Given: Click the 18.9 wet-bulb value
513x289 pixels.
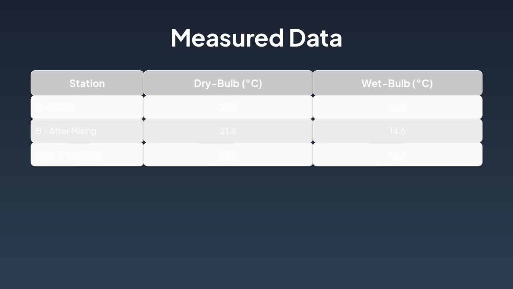Looking at the screenshot, I should [397, 155].
